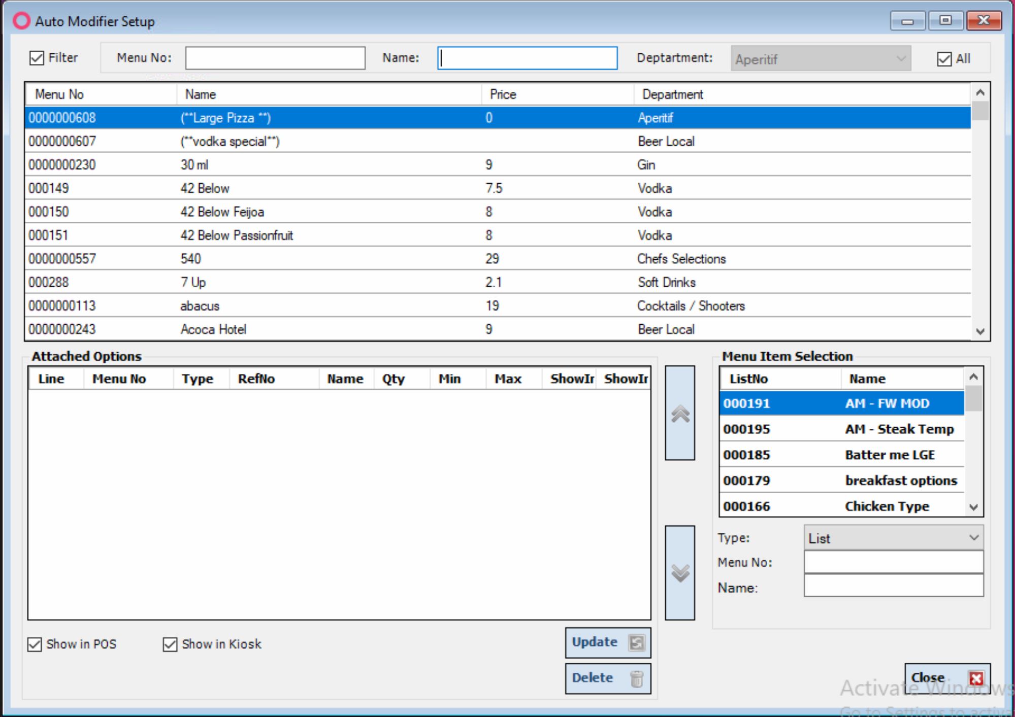Viewport: 1015px width, 717px height.
Task: Select Batter me LGE list item
Action: click(842, 455)
